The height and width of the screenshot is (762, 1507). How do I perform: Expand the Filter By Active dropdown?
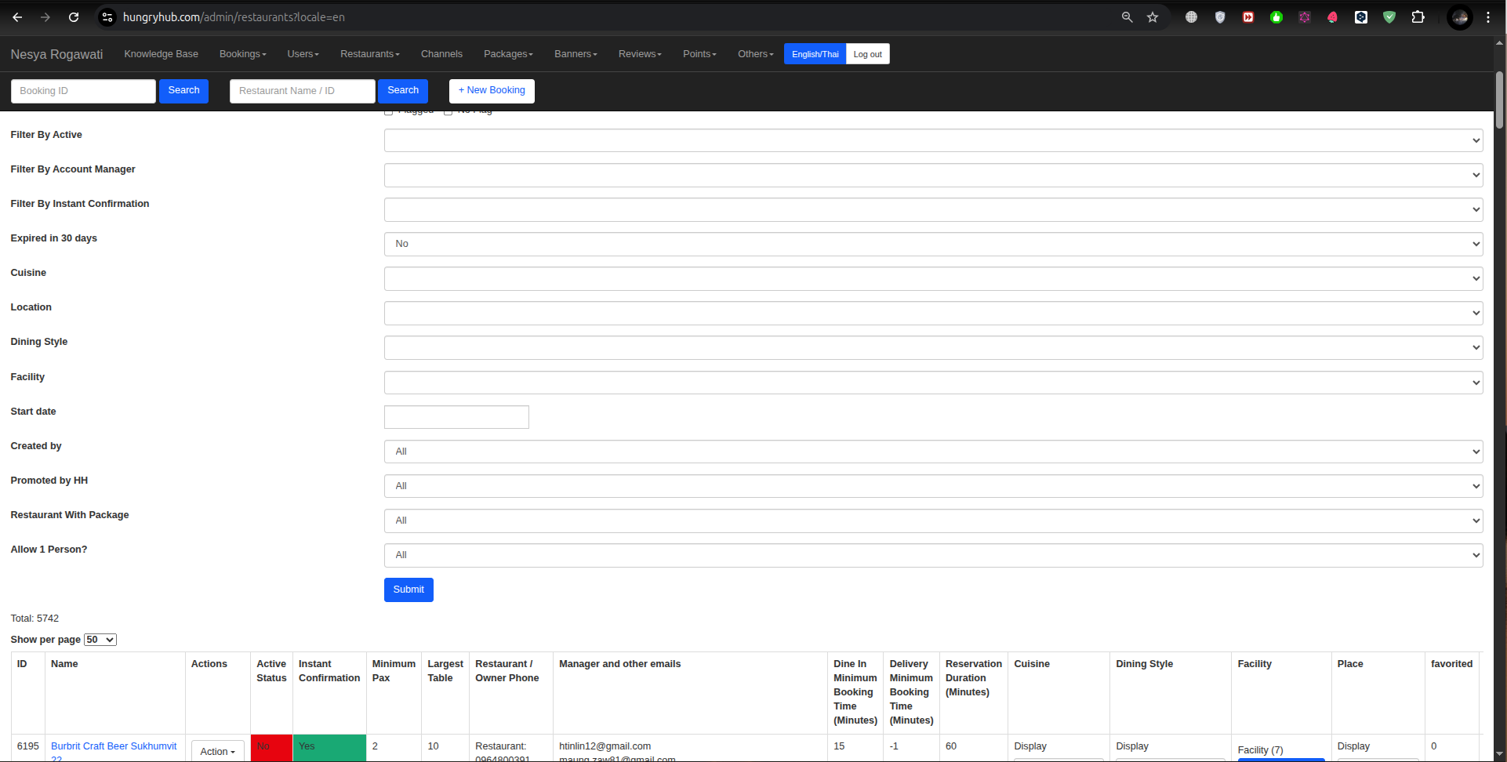pos(933,141)
